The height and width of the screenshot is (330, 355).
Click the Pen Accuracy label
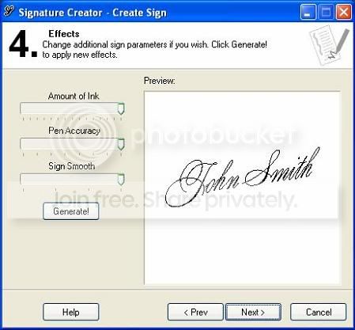pyautogui.click(x=74, y=131)
